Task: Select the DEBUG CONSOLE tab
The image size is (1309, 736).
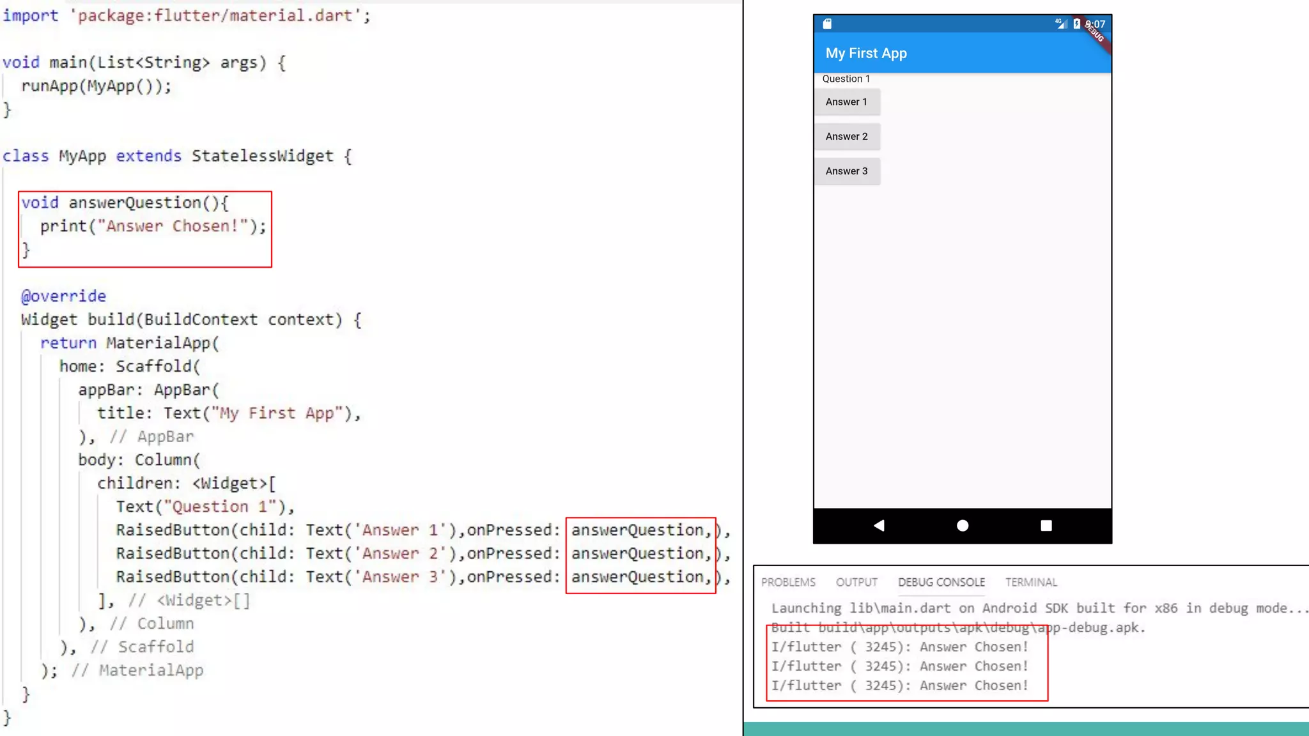Action: 941,582
